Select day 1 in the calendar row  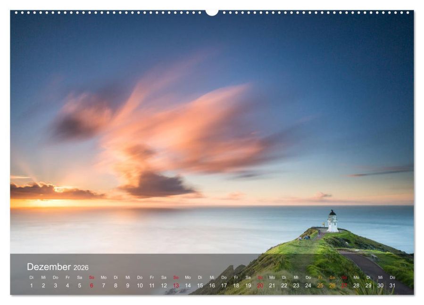(x=32, y=286)
